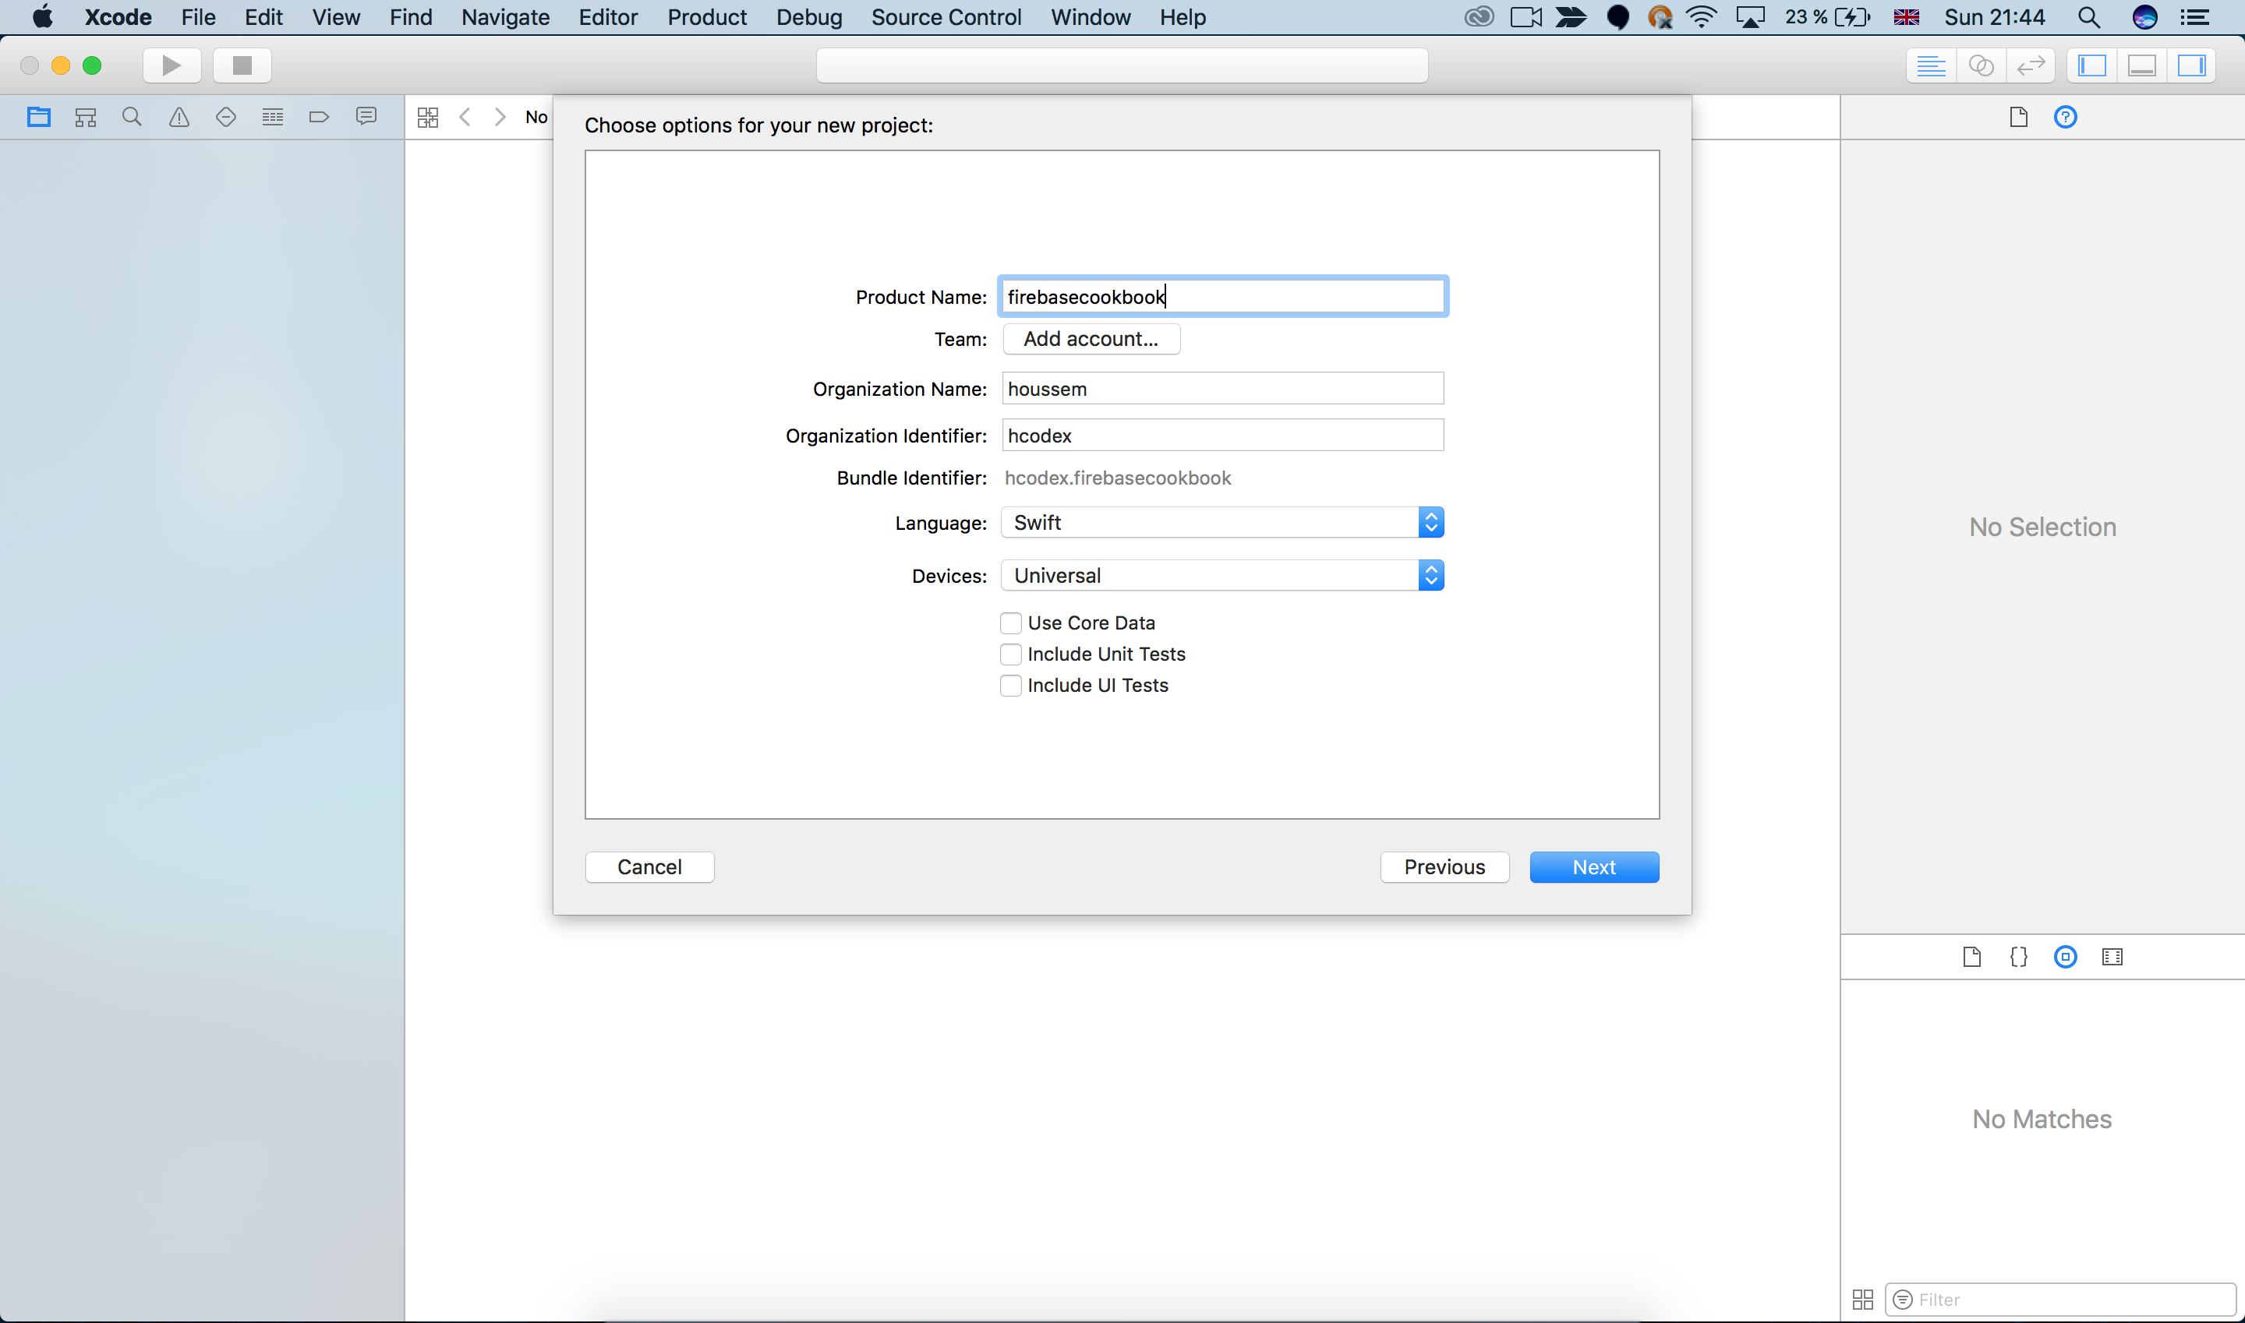
Task: Click the Organization Name field
Action: pyautogui.click(x=1223, y=389)
